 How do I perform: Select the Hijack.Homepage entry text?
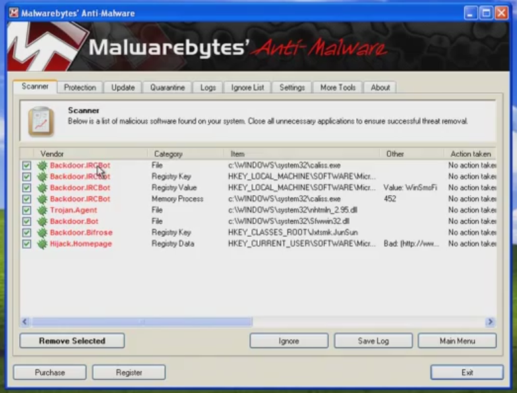coord(80,244)
